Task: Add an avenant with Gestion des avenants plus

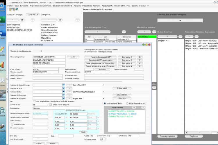Action: (144, 32)
